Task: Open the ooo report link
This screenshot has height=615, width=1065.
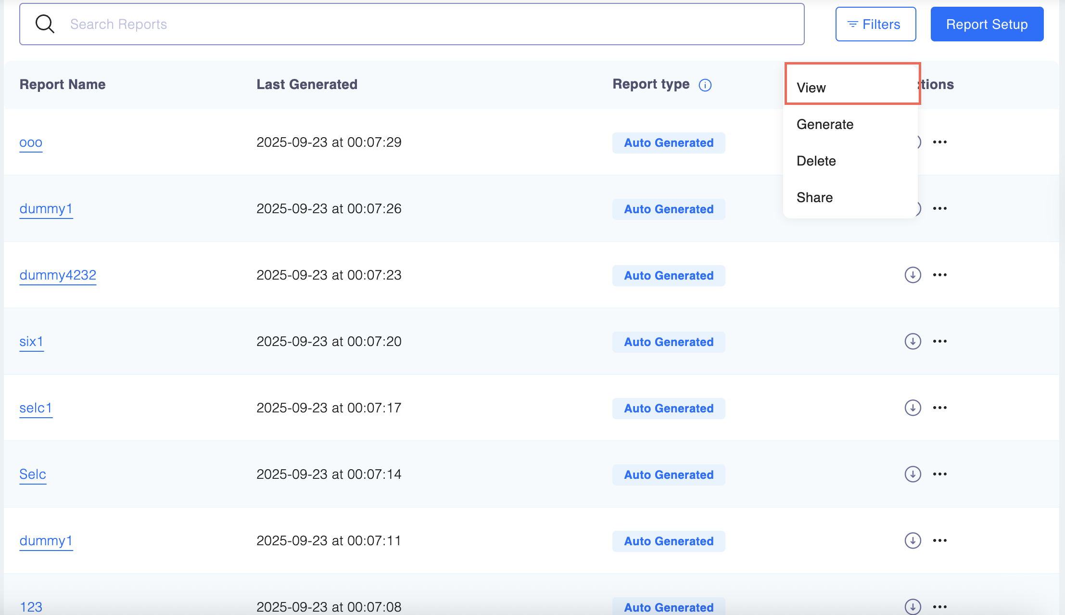Action: 31,142
